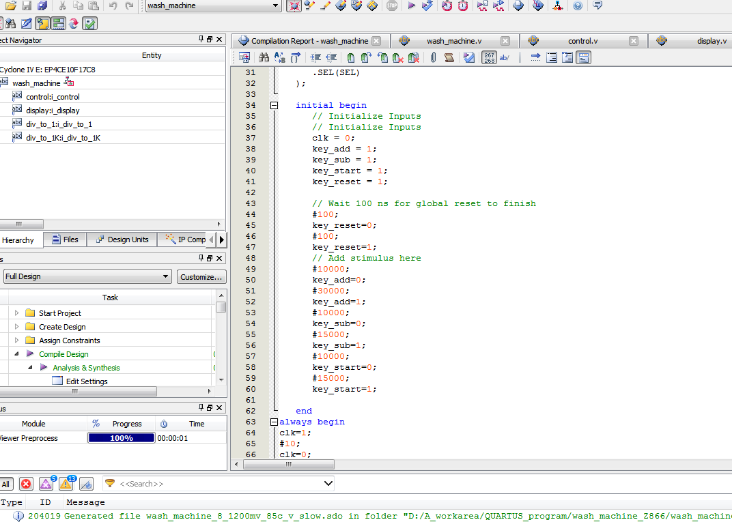732x522 pixels.
Task: Toggle line numbers display (267/268) button
Action: coord(489,58)
